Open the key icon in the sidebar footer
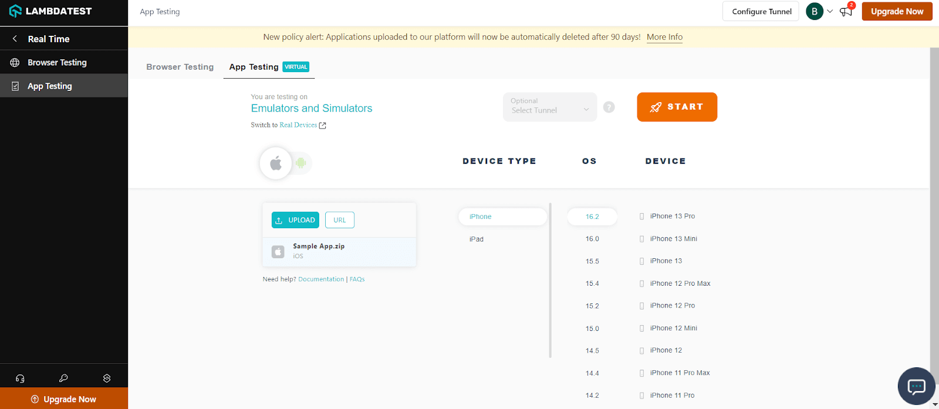The height and width of the screenshot is (409, 939). [63, 378]
